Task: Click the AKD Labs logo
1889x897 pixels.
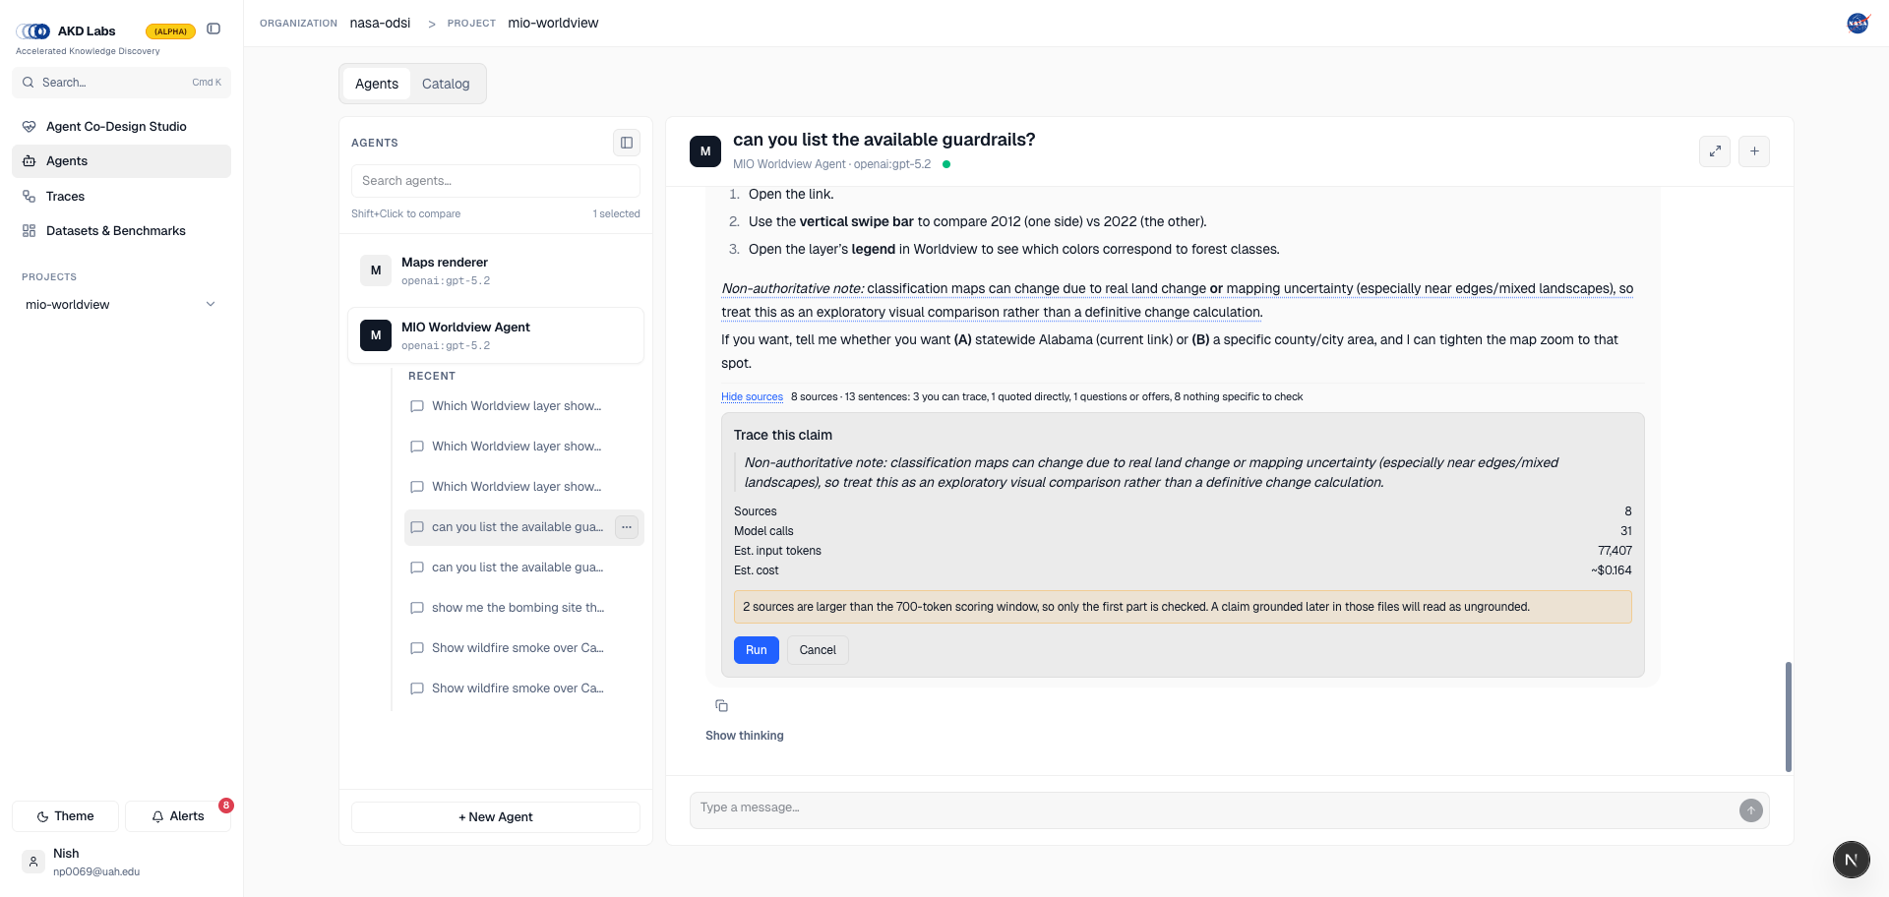Action: tap(32, 31)
